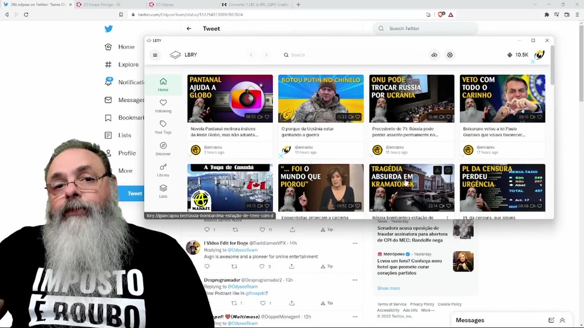Open title 'Precedente de 71: Rússia pode perder'
Screen dimensions: 584x328
(x=405, y=132)
